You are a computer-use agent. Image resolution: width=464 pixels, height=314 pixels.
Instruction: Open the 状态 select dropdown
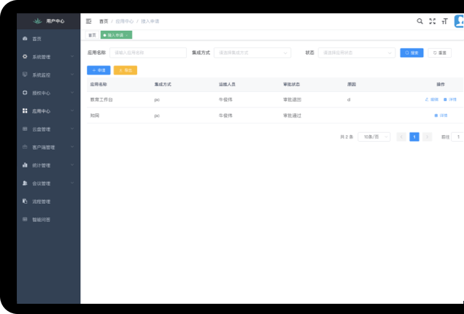(x=357, y=53)
